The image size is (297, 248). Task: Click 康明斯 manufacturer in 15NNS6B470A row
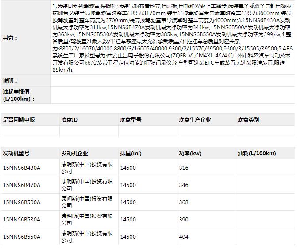87,185
